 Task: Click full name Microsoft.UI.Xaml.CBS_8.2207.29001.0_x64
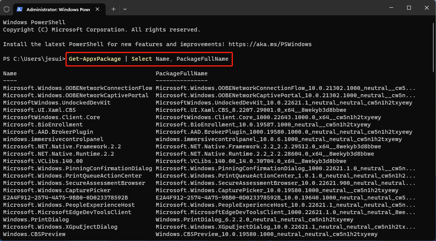251,110
